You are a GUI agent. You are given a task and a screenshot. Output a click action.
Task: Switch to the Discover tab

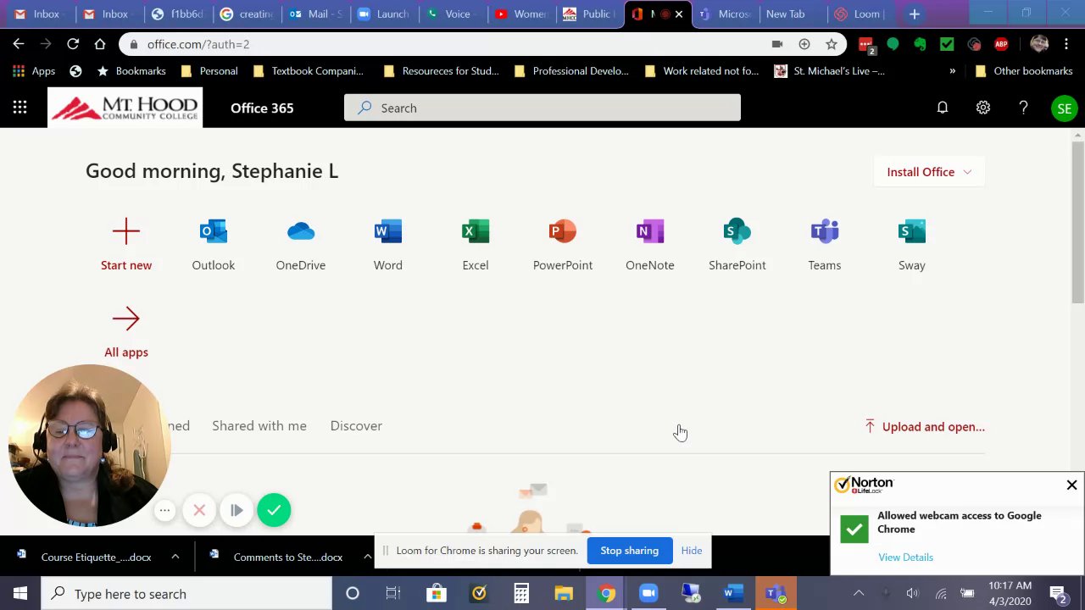click(356, 426)
